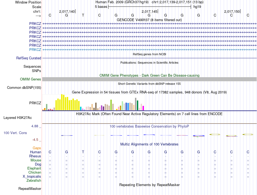Click the magenta bar in GTEx chart
Viewport: 257px width, 195px height.
(143, 108)
